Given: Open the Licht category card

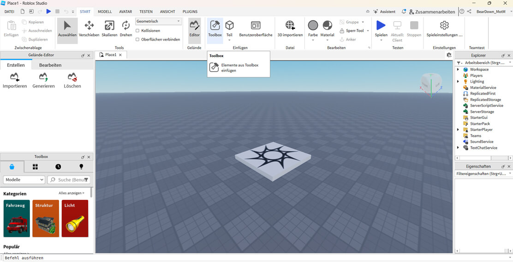Looking at the screenshot, I should click(75, 218).
